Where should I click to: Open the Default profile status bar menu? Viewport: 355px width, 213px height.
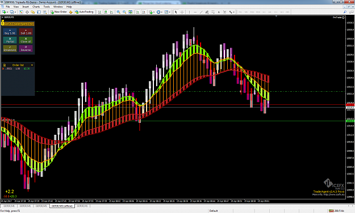tap(213, 211)
